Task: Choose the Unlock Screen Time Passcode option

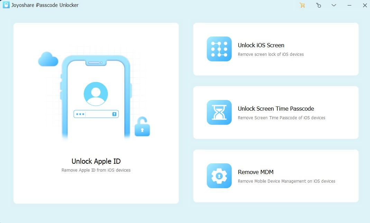Action: (275, 112)
